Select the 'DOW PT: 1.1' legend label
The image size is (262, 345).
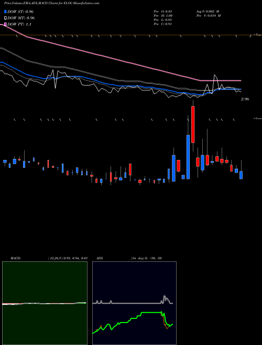[x=19, y=24]
